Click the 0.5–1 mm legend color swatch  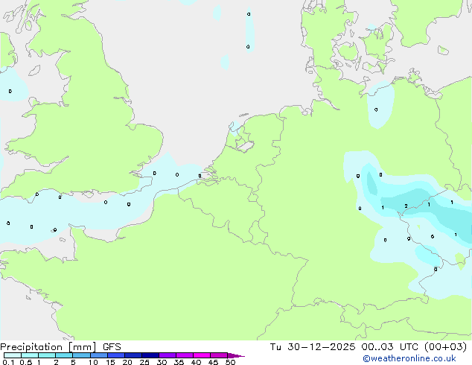(x=30, y=355)
